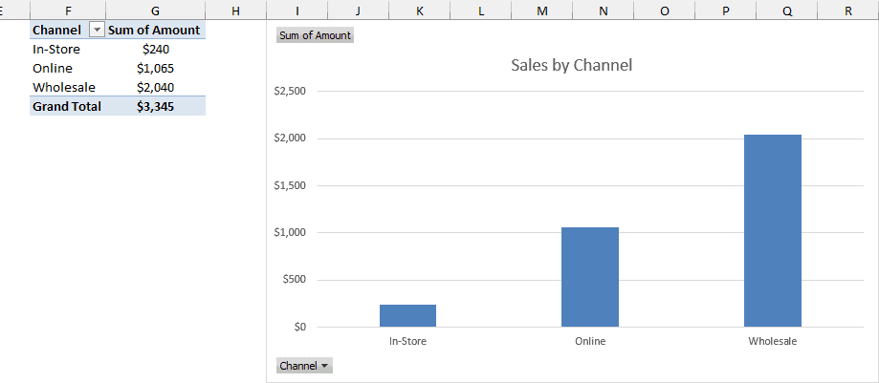The height and width of the screenshot is (383, 879).
Task: Select the Online bar in chart
Action: [590, 277]
